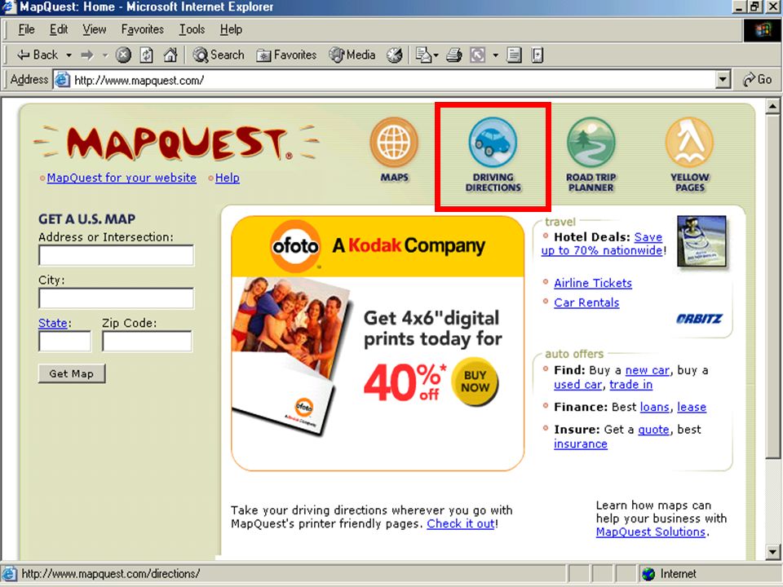Open Save up to 70% nationwide link
Screen dimensions: 783x587
(602, 244)
